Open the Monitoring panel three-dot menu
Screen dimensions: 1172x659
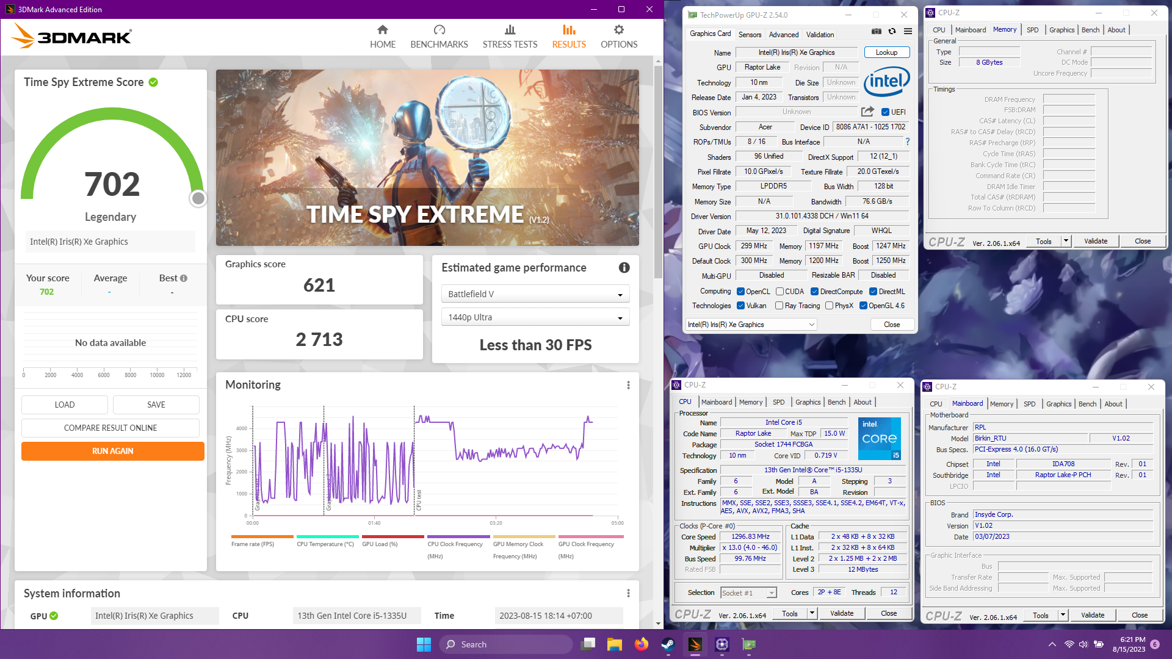pos(628,385)
